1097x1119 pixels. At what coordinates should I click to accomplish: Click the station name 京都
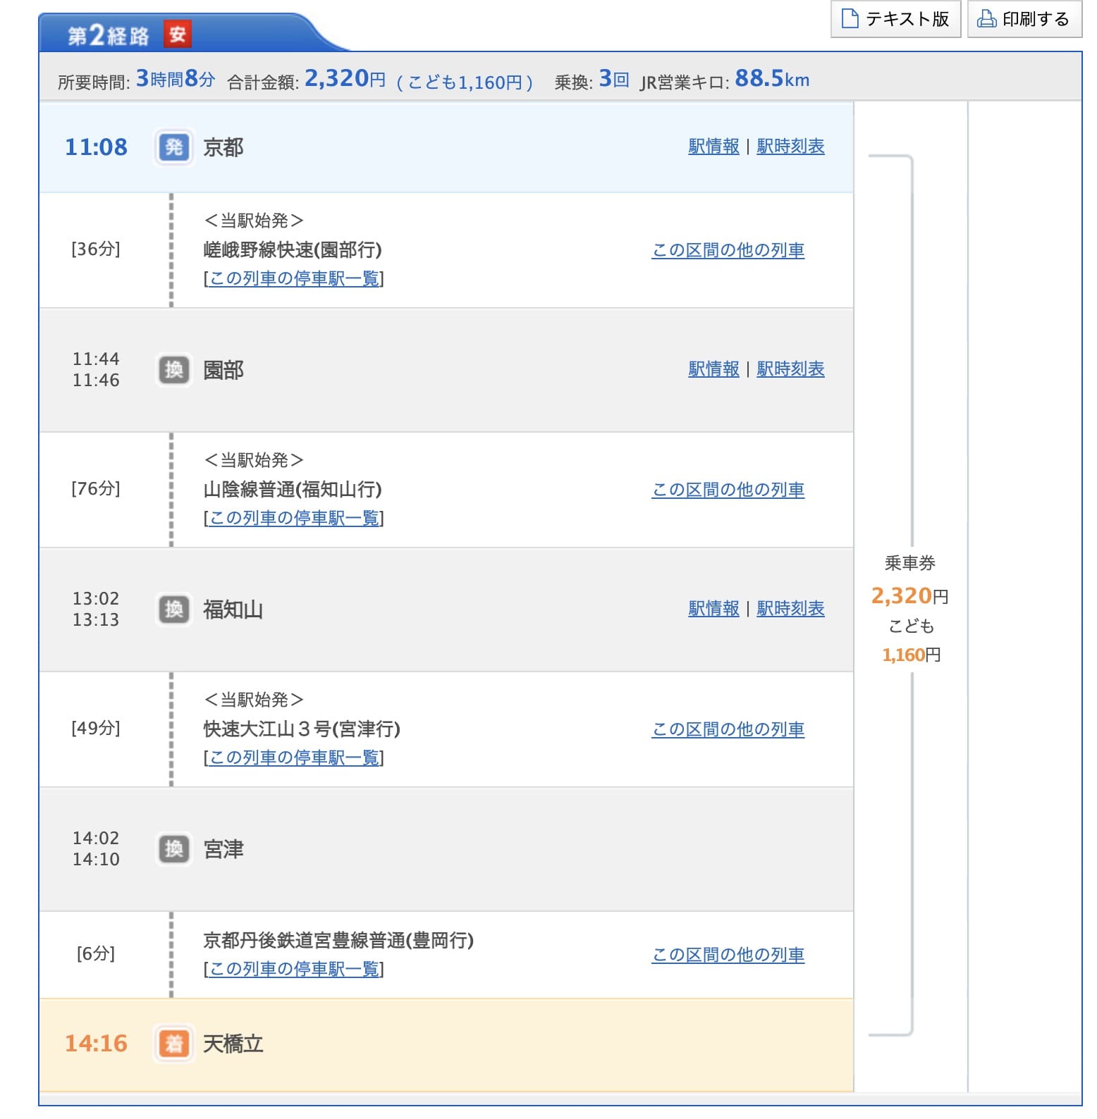(223, 147)
